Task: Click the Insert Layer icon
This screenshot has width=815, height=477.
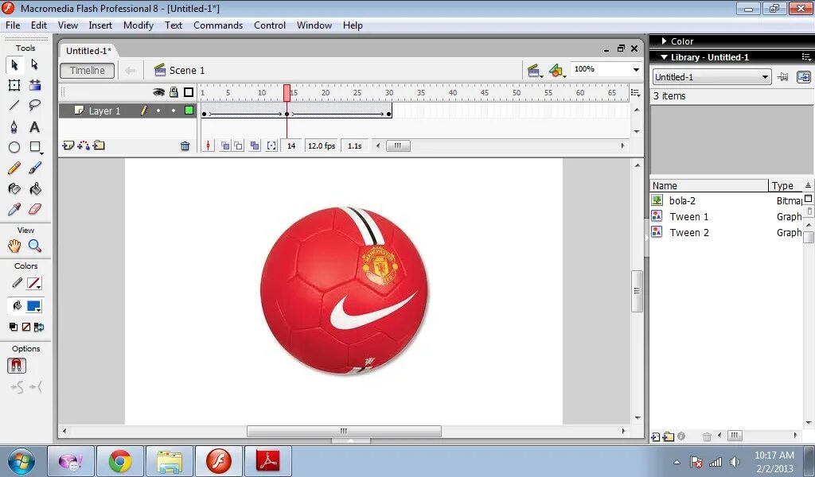Action: pyautogui.click(x=68, y=145)
